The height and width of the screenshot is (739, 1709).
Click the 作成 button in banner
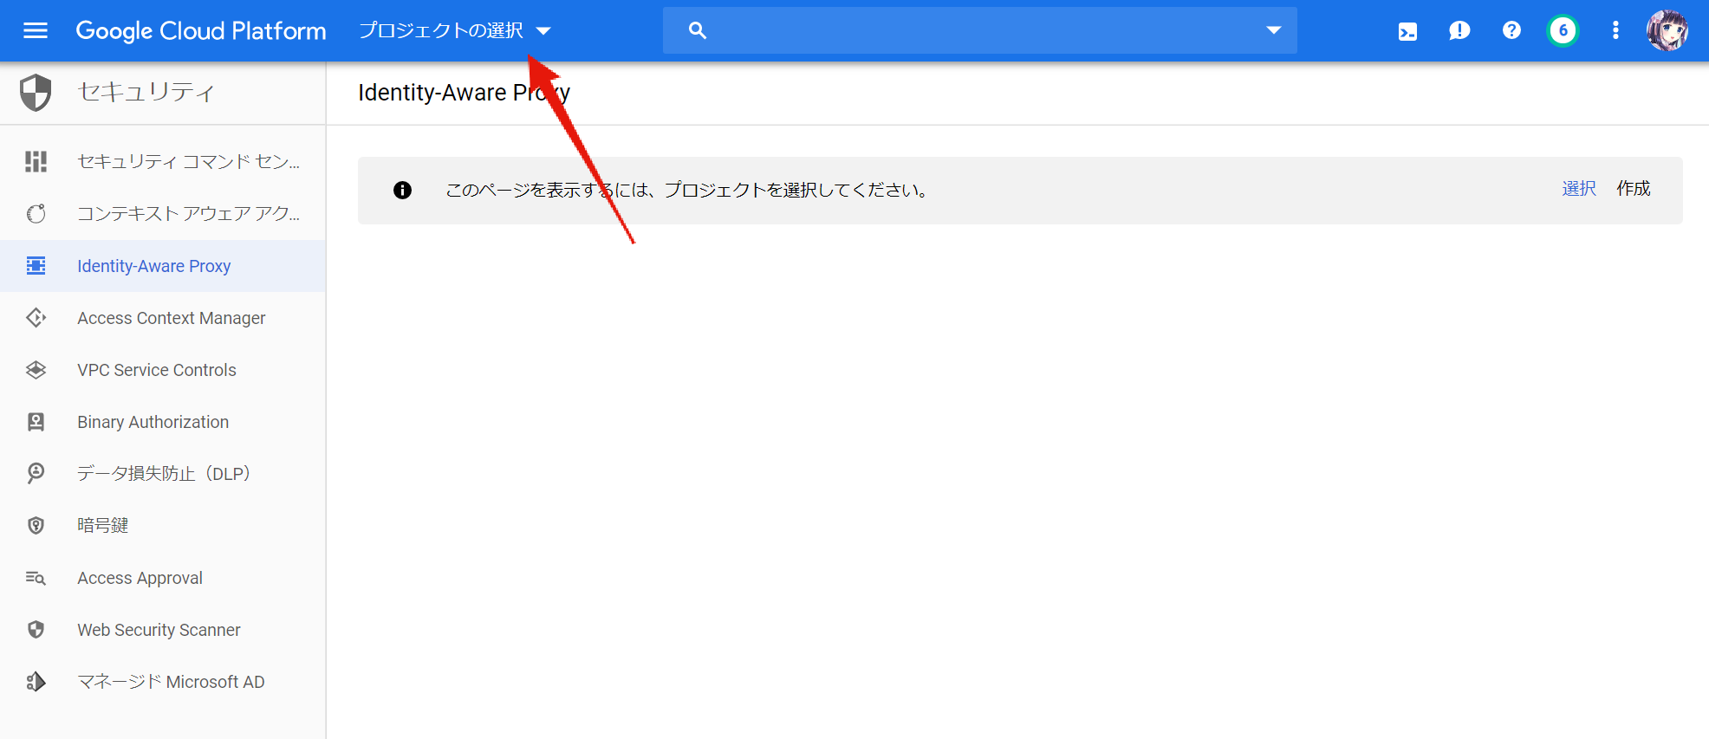click(1634, 189)
